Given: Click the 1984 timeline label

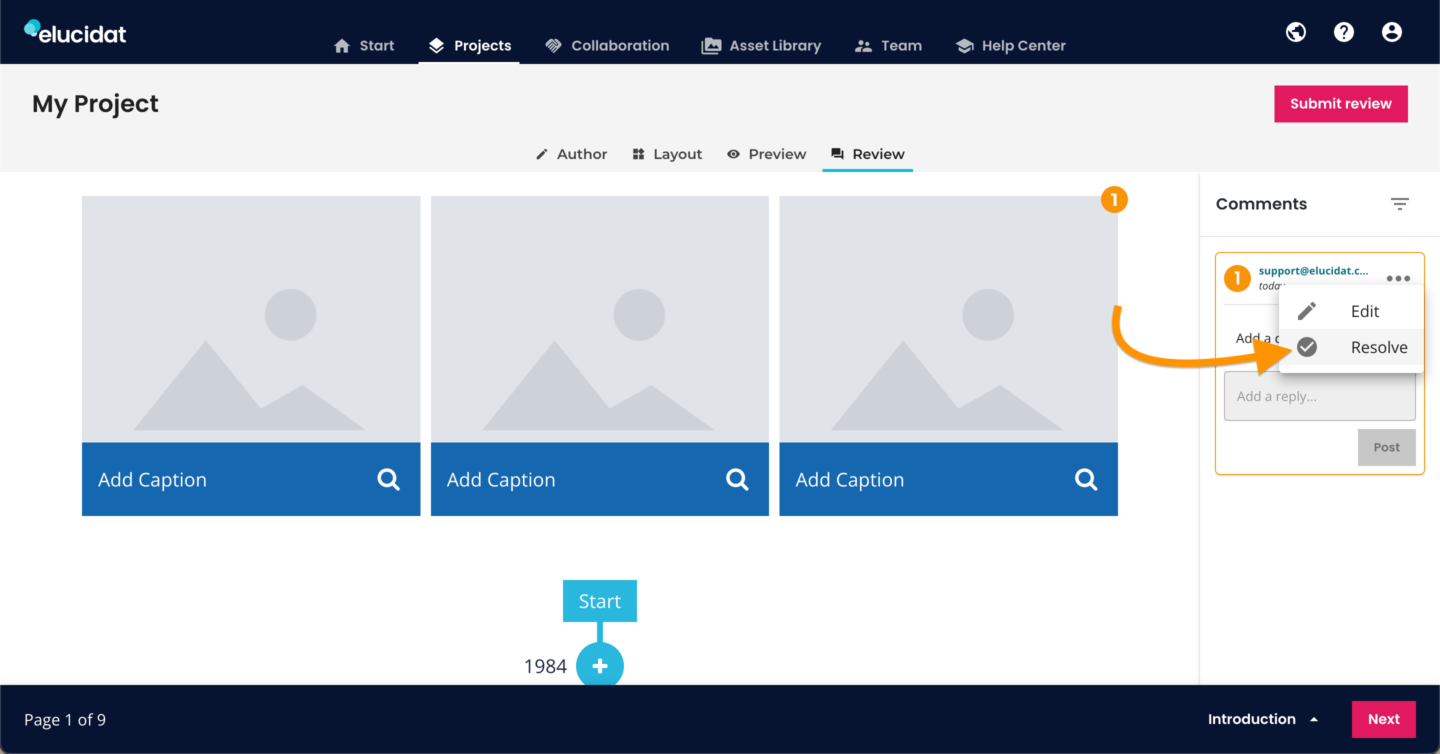Looking at the screenshot, I should [x=545, y=666].
